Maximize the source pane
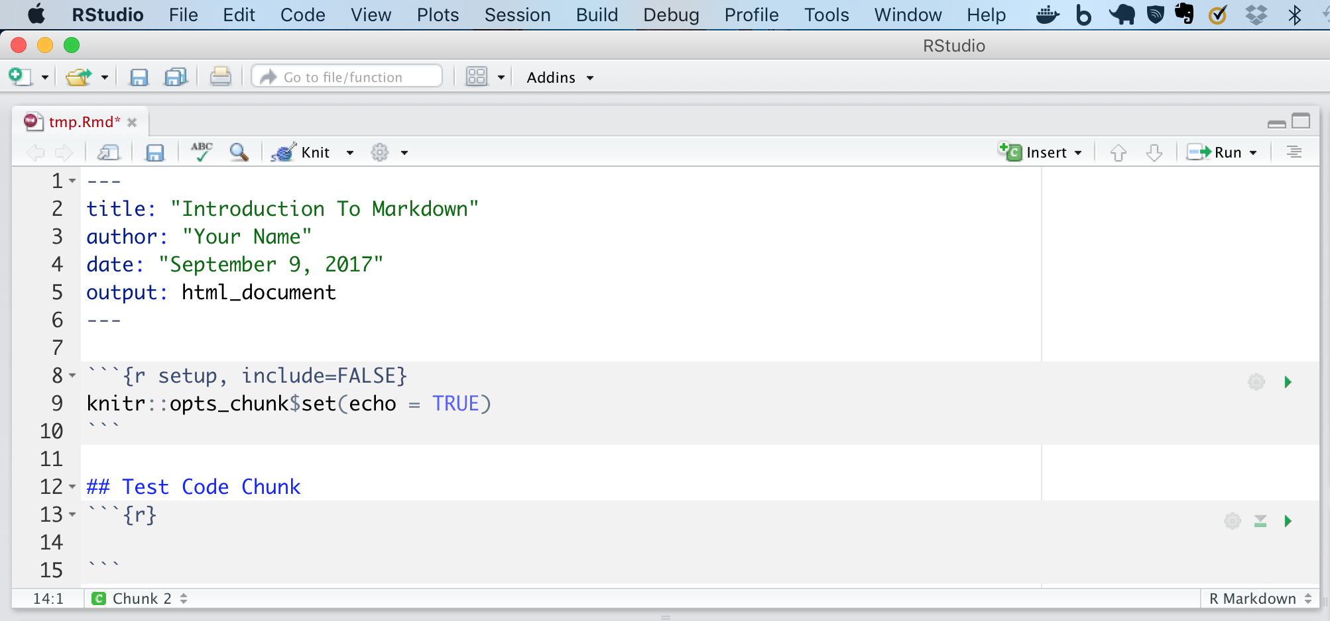 pyautogui.click(x=1301, y=121)
